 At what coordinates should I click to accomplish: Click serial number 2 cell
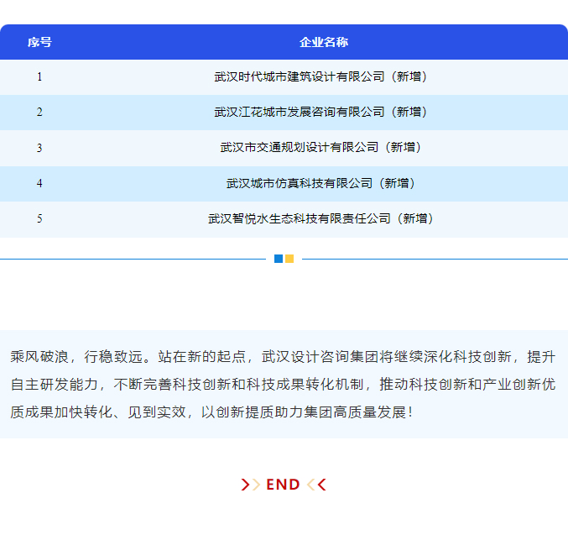(39, 112)
